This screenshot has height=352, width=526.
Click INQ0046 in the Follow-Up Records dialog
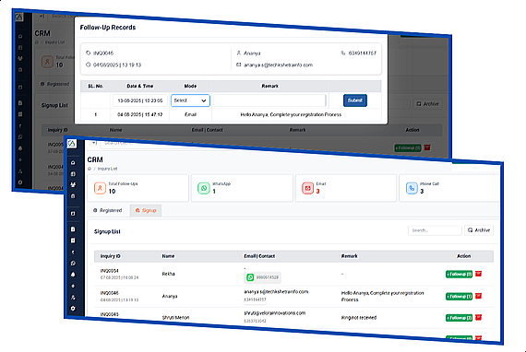(103, 53)
